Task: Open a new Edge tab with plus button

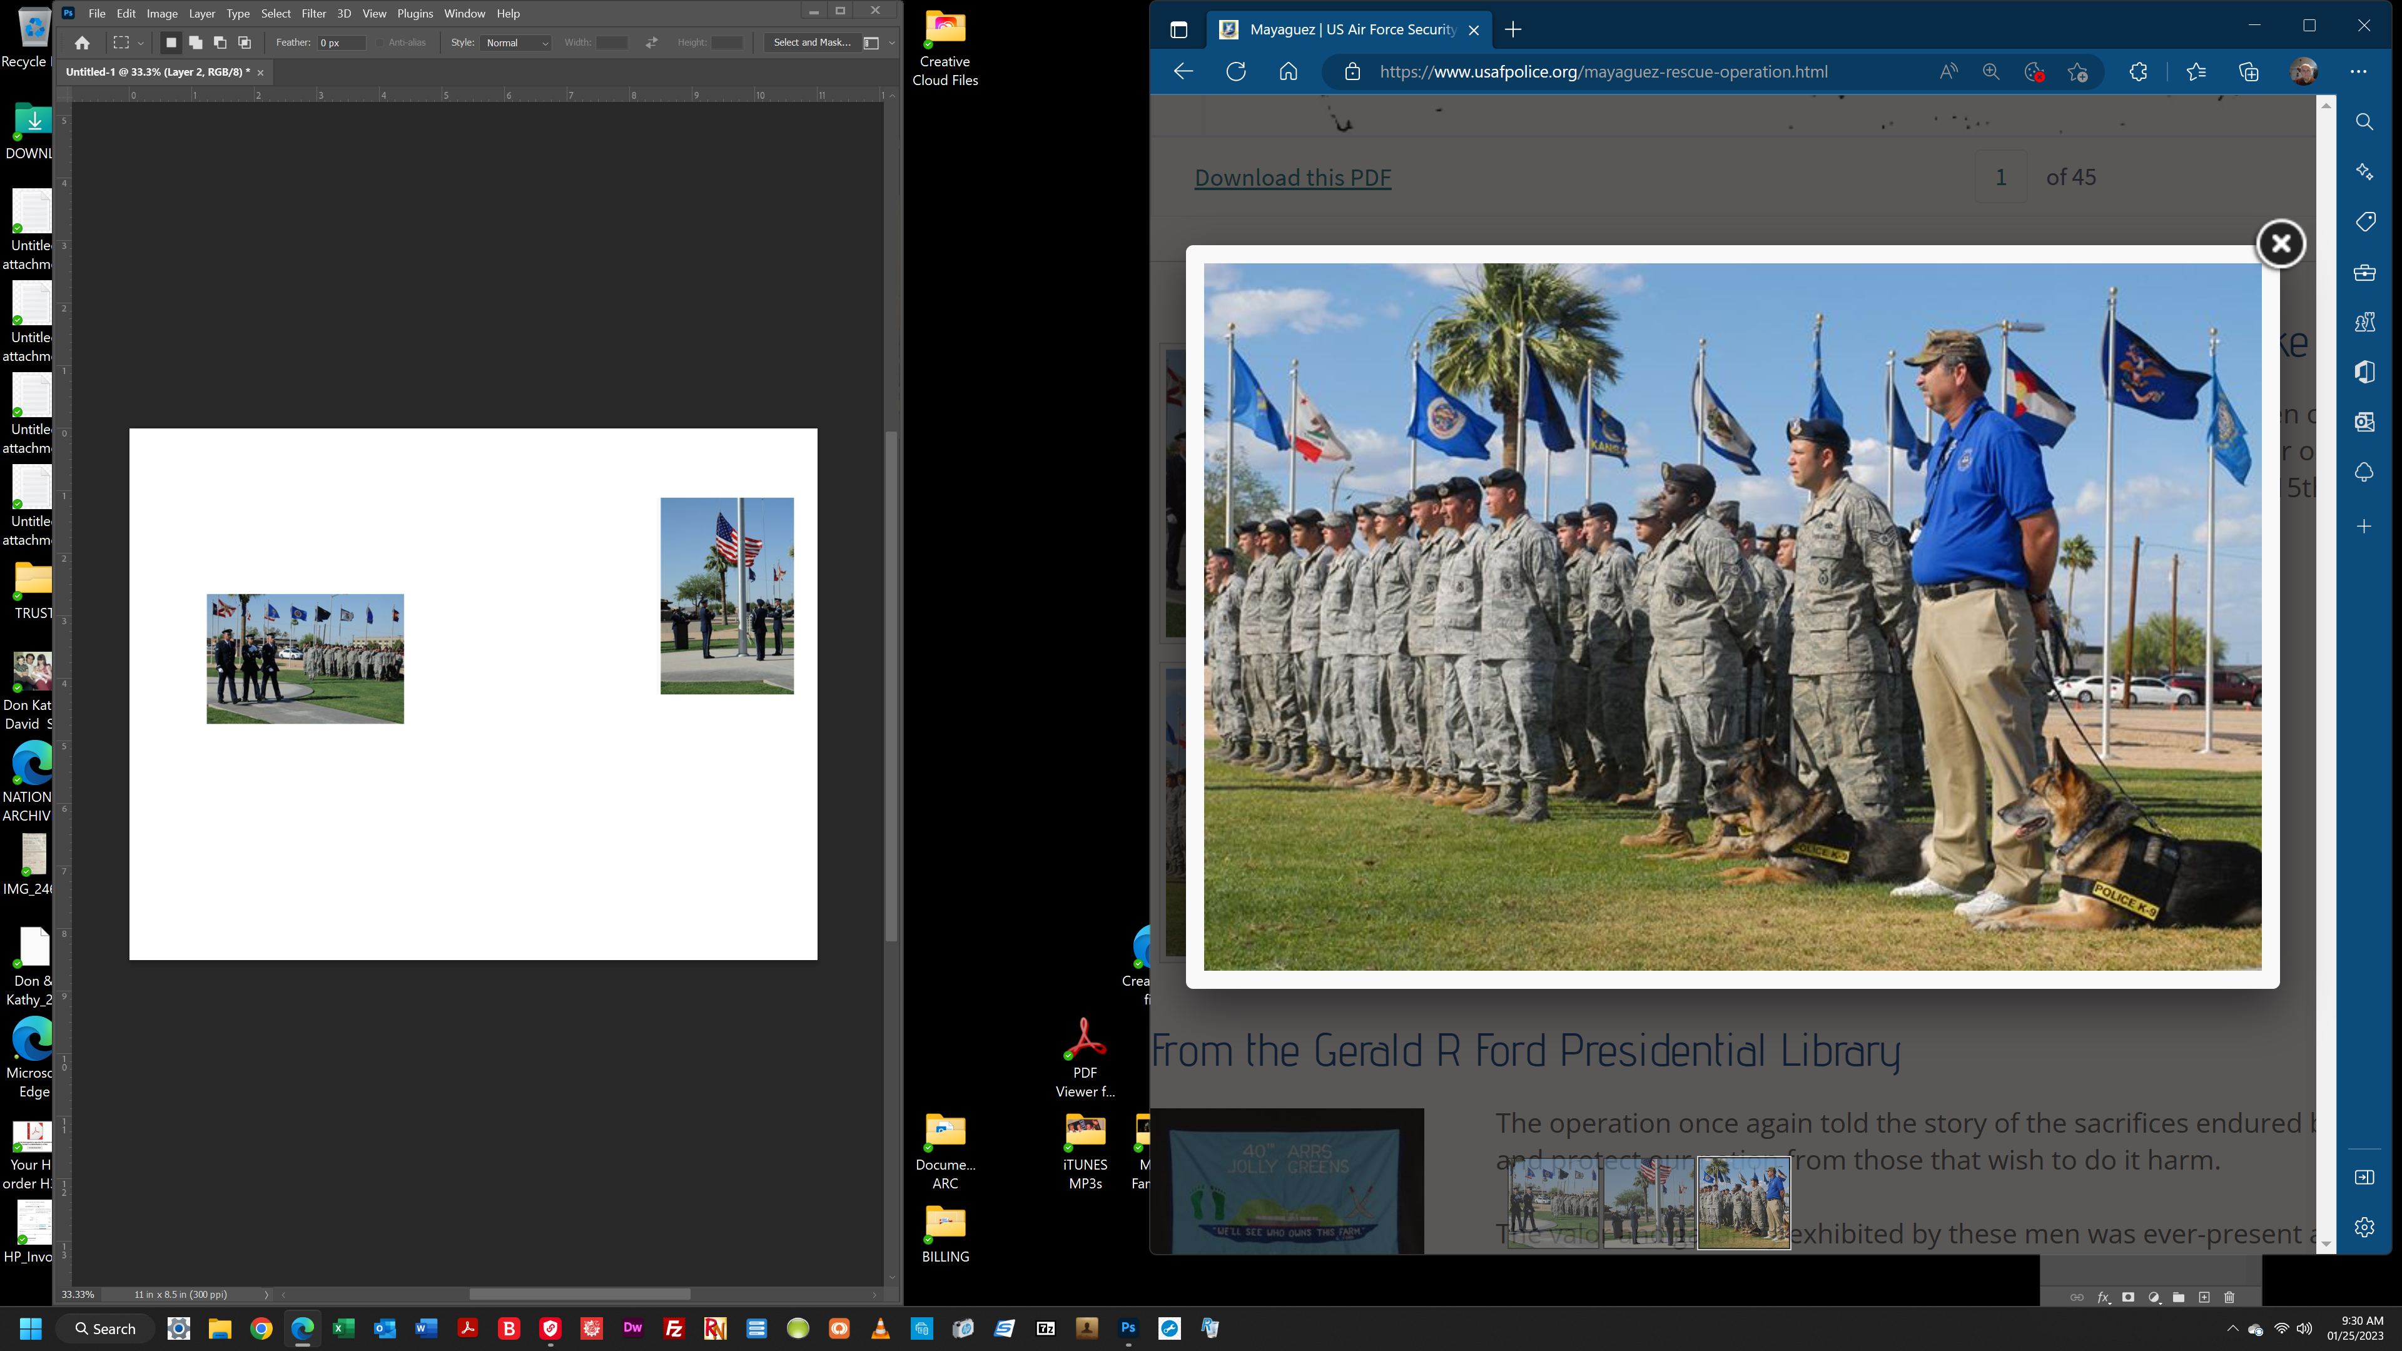Action: point(1513,30)
